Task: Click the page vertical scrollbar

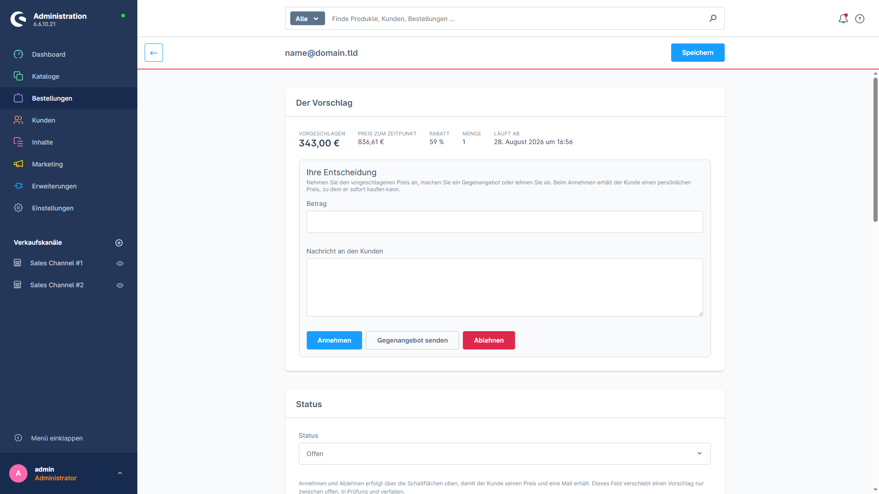Action: coord(875,150)
